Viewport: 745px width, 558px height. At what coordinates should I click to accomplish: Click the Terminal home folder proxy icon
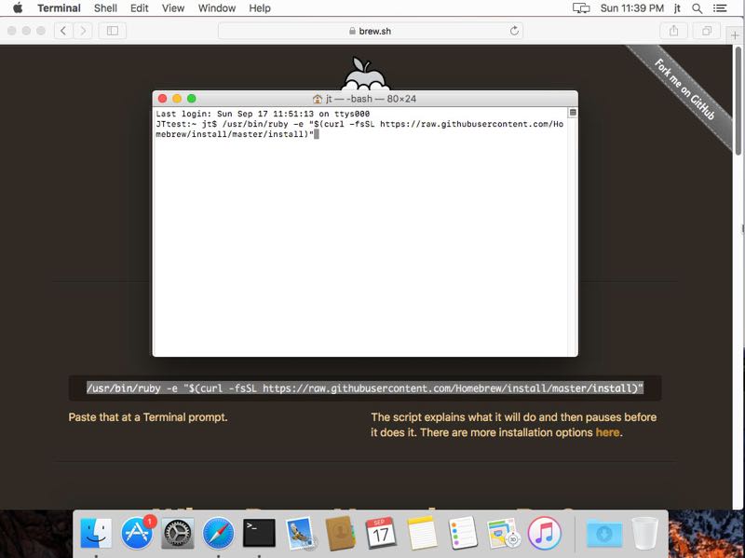pyautogui.click(x=318, y=99)
